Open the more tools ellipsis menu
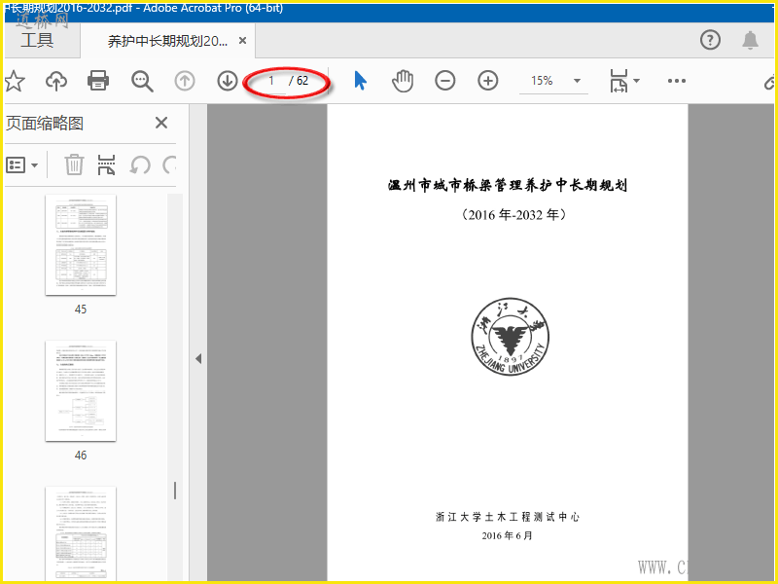The image size is (778, 584). point(677,81)
